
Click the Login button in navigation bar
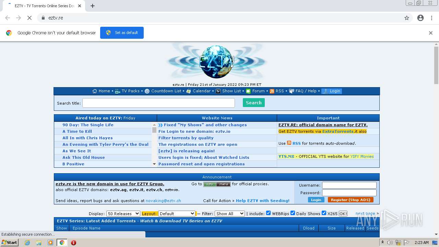pos(332,91)
